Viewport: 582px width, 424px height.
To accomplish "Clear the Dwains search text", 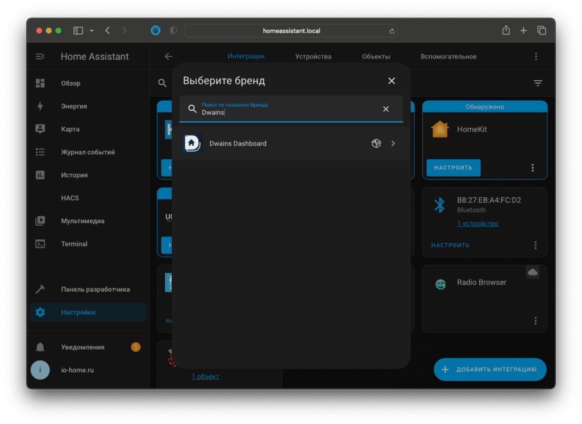I will pos(386,109).
